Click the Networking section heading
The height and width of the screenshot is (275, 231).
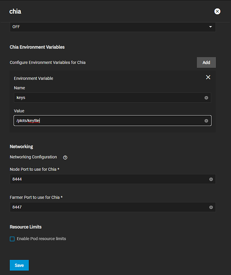21,146
